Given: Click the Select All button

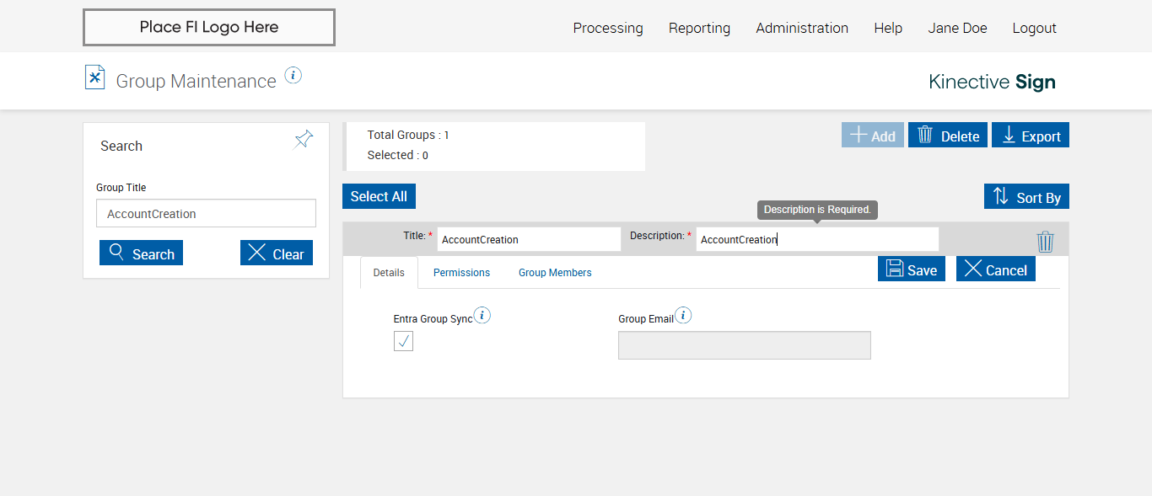Looking at the screenshot, I should [379, 196].
